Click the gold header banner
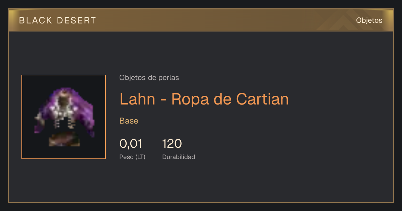402x211 pixels. point(201,20)
